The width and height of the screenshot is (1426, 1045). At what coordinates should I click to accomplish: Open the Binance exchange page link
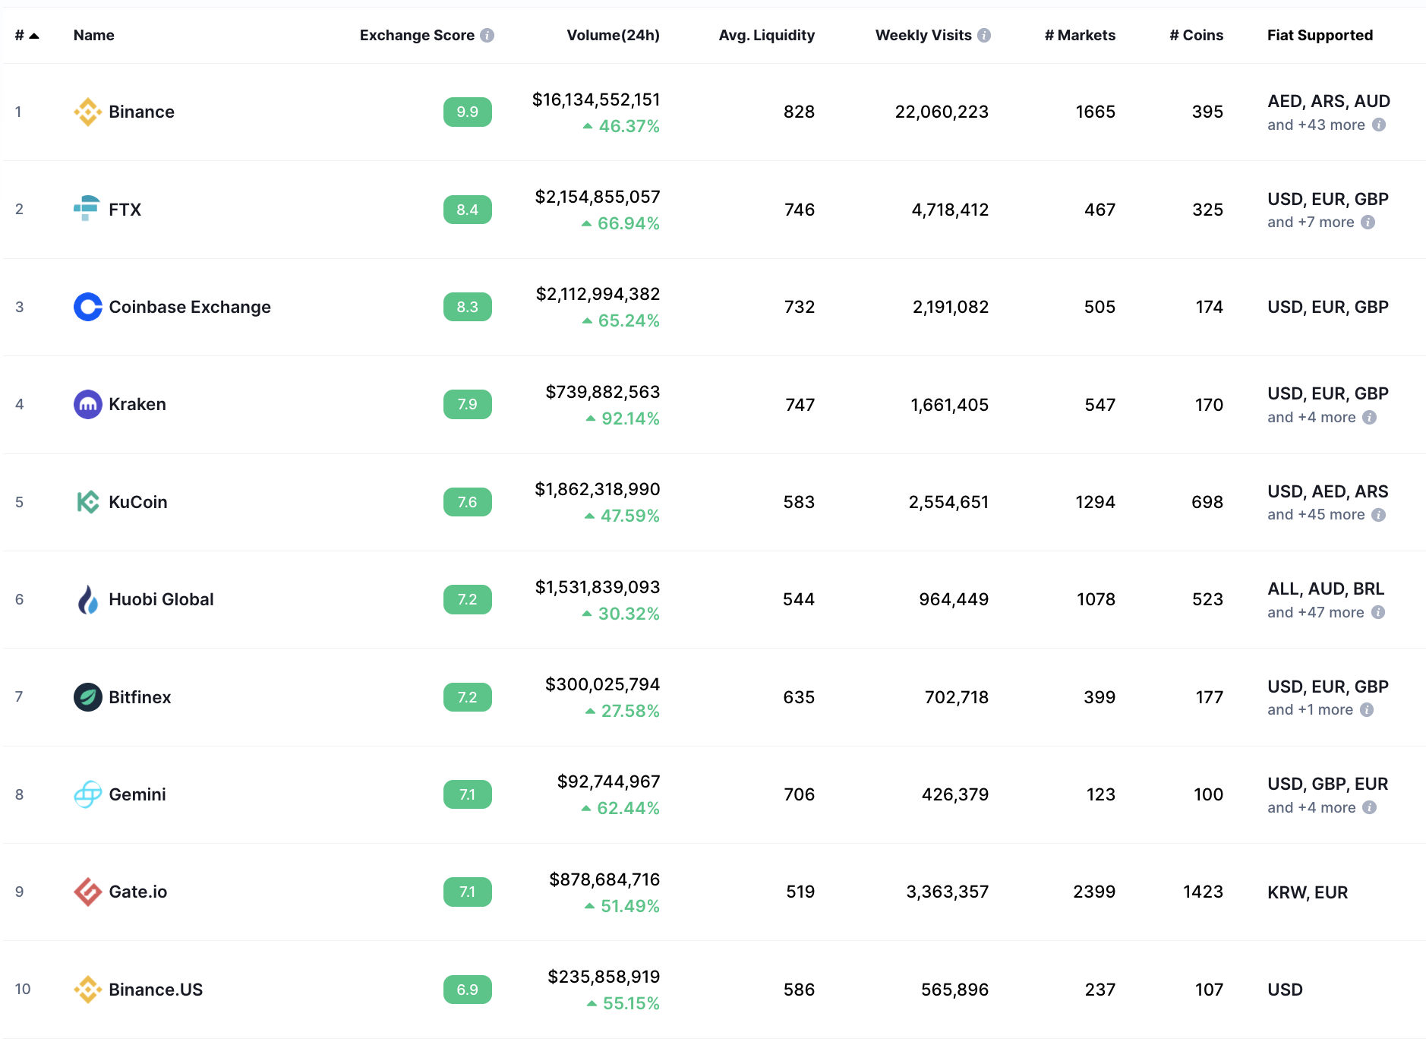coord(142,112)
